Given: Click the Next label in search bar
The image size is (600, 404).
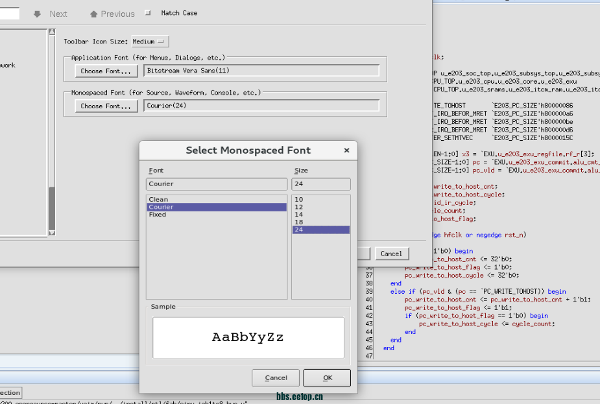Looking at the screenshot, I should [58, 14].
